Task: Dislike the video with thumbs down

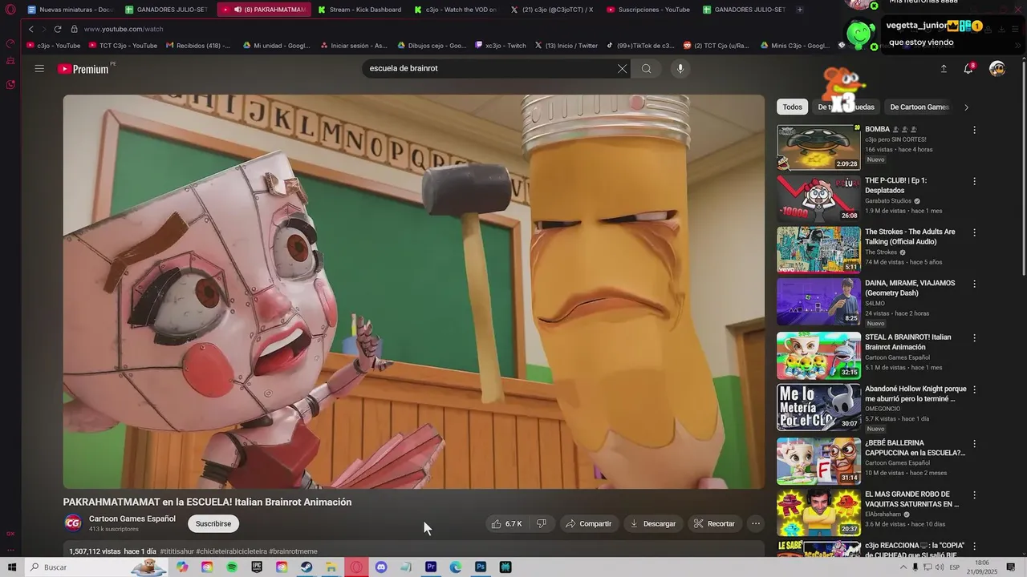Action: pos(542,524)
